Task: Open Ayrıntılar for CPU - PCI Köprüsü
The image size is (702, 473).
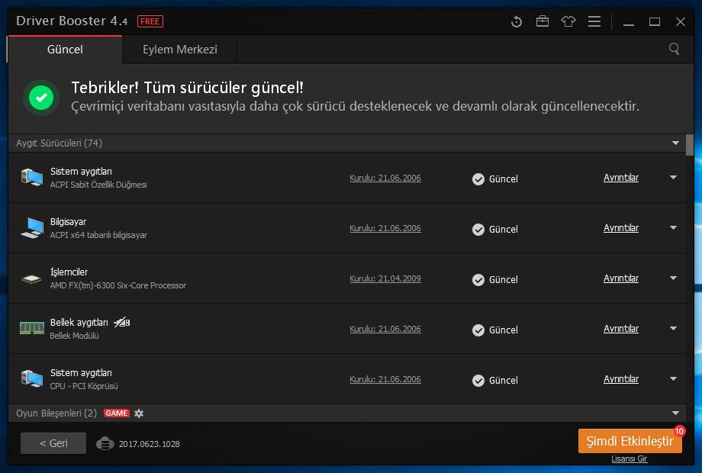Action: [620, 379]
